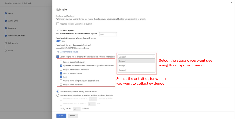This screenshot has height=119, width=235.
Task: Collapse the Incident reports section chevron
Action: [58, 30]
